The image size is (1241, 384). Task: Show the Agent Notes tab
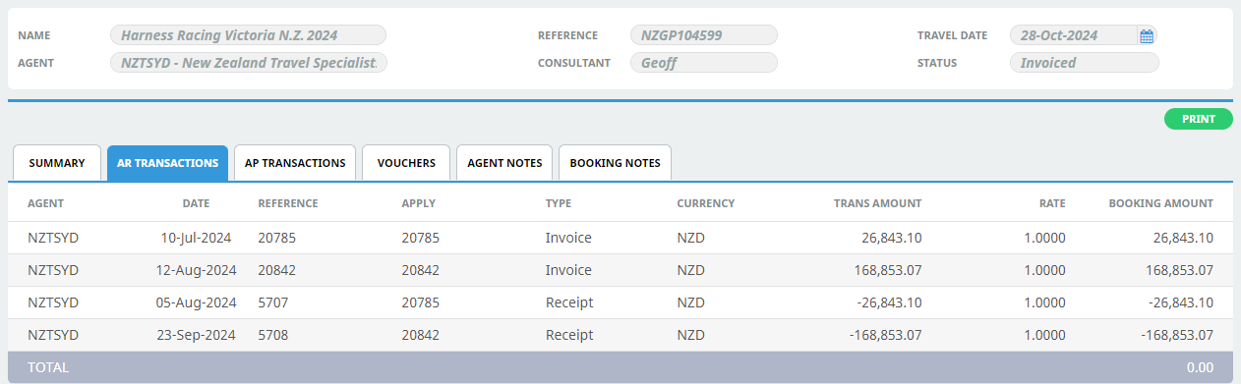pyautogui.click(x=504, y=163)
